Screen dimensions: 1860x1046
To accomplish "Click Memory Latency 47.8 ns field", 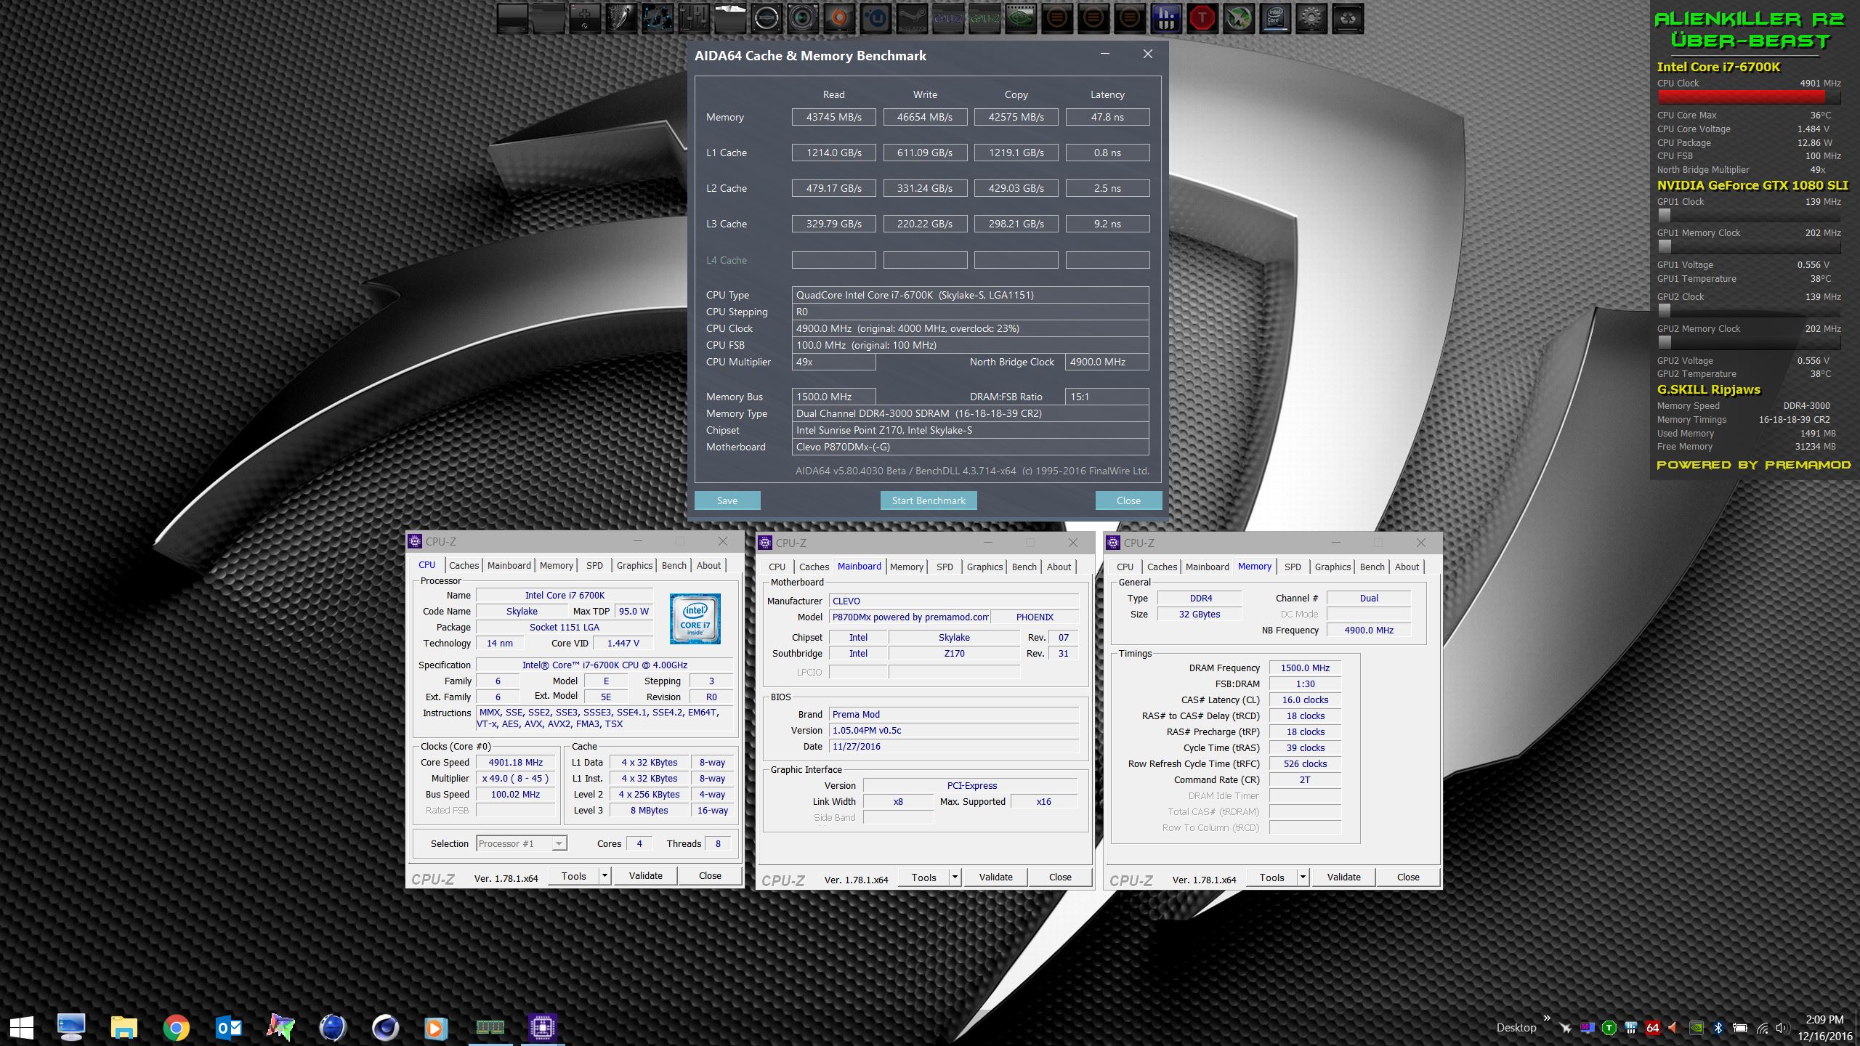I will pos(1107,117).
